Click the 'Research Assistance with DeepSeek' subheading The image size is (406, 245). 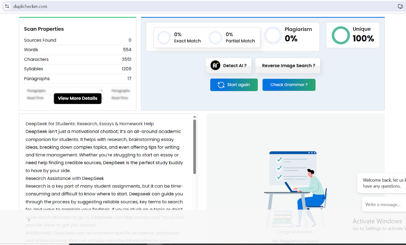pos(65,178)
